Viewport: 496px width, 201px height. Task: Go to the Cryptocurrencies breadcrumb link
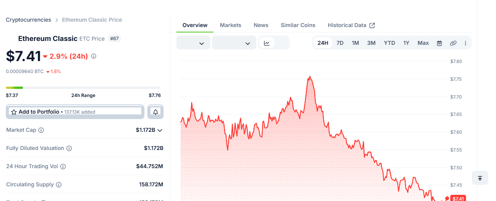pos(28,20)
